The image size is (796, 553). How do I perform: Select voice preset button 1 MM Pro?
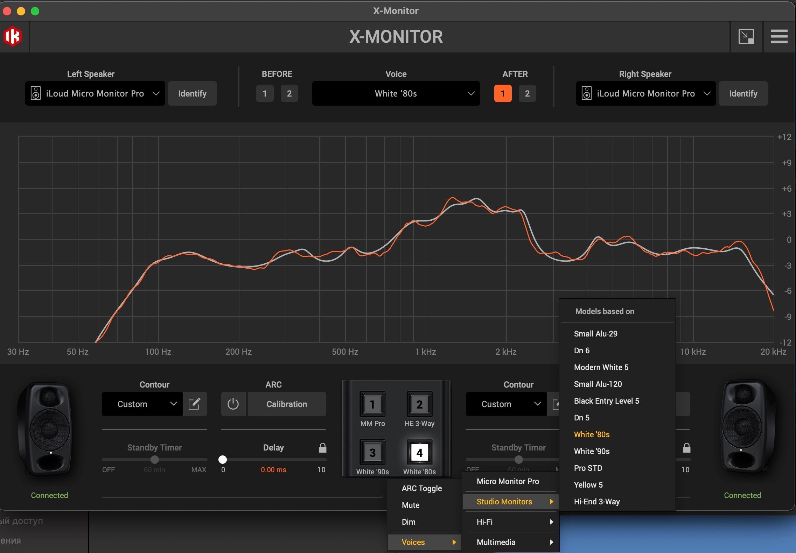tap(372, 404)
